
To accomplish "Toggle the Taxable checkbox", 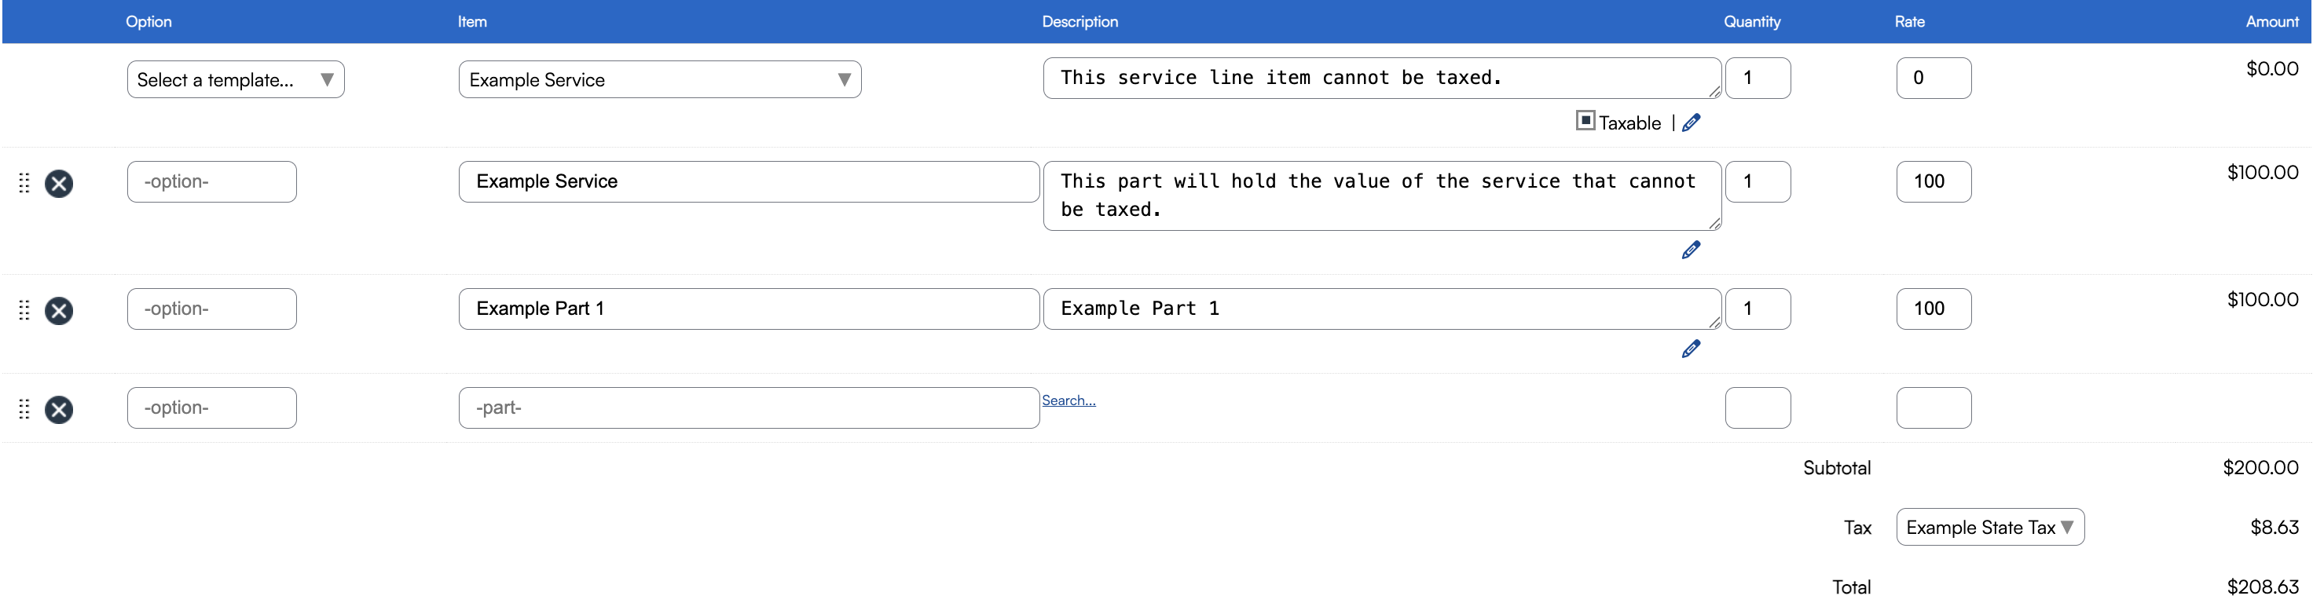I will 1585,120.
